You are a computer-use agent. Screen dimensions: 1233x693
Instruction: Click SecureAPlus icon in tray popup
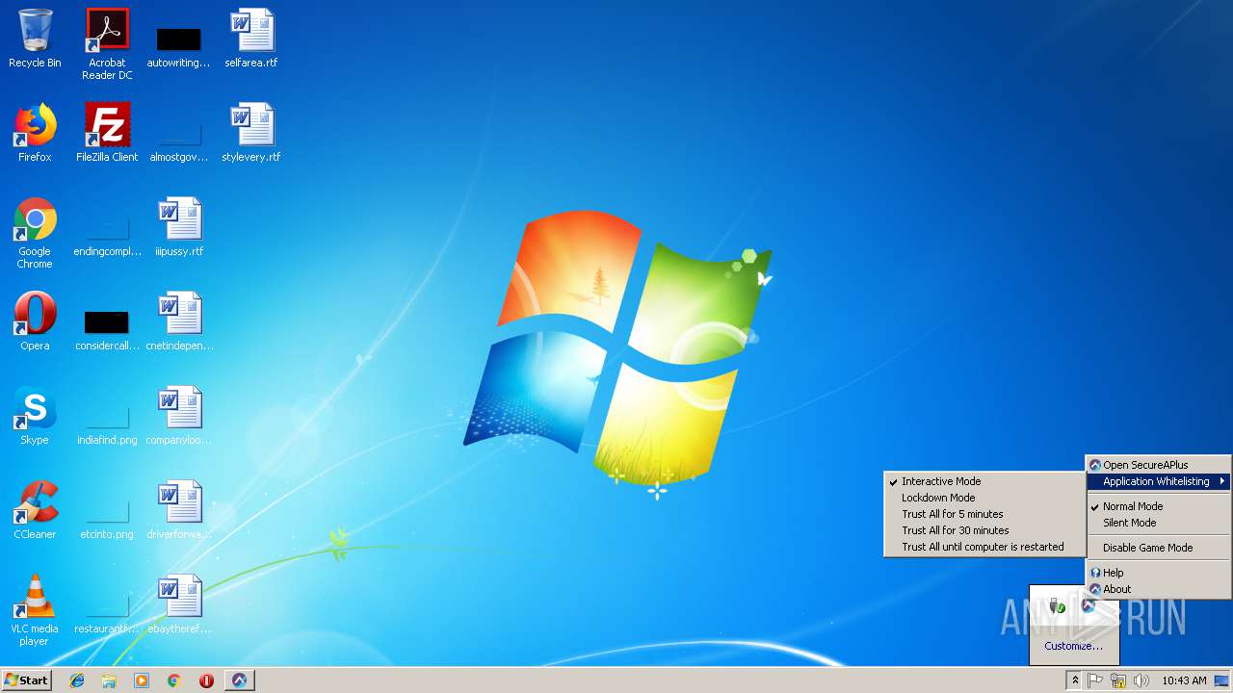[1089, 605]
